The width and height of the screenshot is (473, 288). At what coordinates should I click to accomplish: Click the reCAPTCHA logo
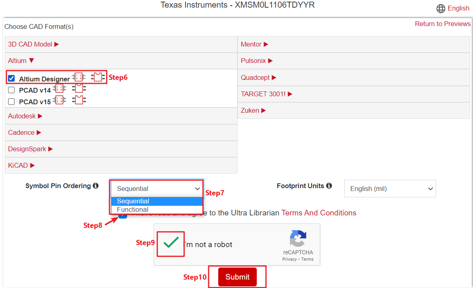coord(298,239)
